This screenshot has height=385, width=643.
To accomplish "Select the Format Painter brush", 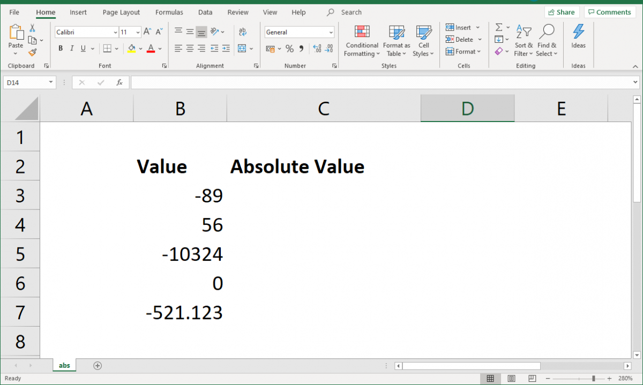I will (32, 52).
